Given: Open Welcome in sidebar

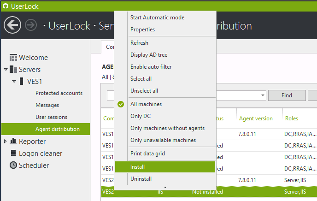Looking at the screenshot, I should tap(33, 58).
